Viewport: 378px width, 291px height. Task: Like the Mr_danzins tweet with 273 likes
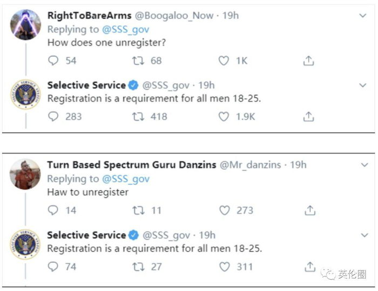(225, 210)
